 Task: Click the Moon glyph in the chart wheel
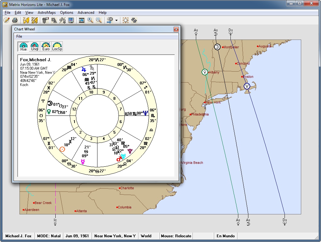click(x=50, y=103)
